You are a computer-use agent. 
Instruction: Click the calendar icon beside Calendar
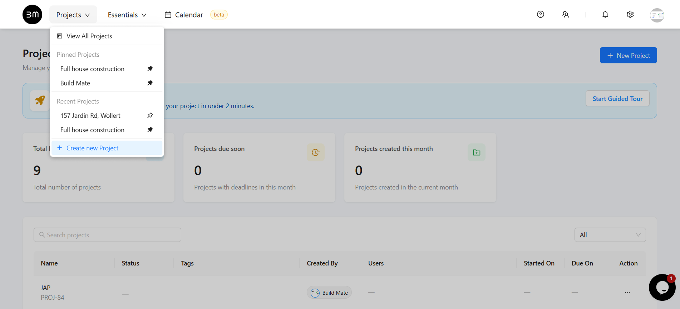168,15
